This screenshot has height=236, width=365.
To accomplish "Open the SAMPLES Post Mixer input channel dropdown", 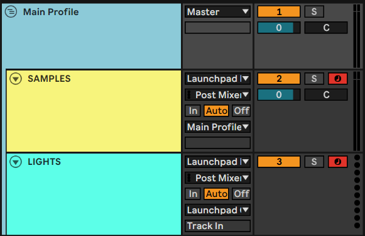I will tap(217, 94).
